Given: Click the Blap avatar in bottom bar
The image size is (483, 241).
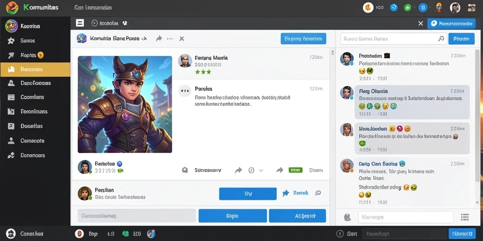Looking at the screenshot, I should click(x=79, y=233).
